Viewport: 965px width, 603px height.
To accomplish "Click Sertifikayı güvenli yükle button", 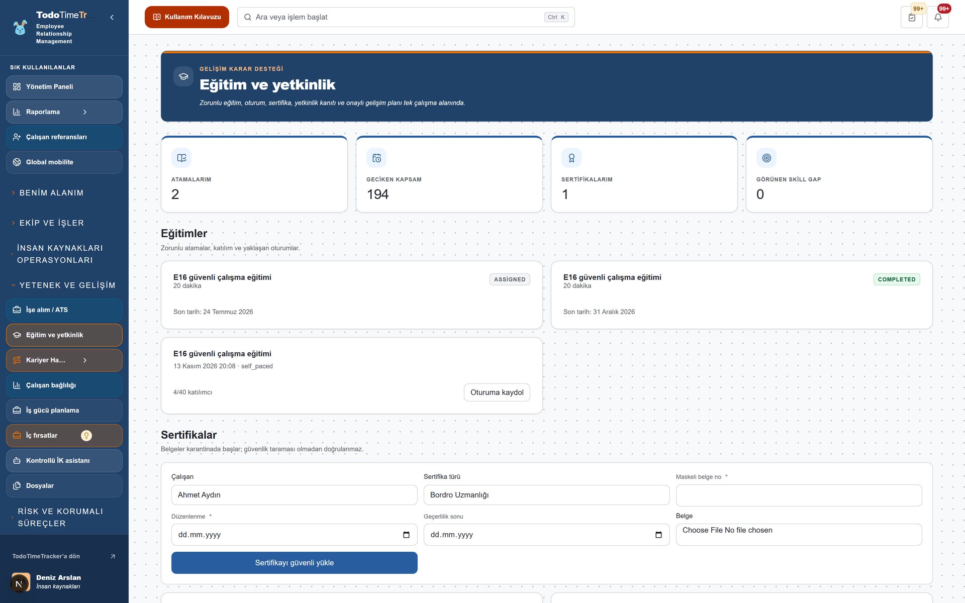I will click(x=294, y=563).
